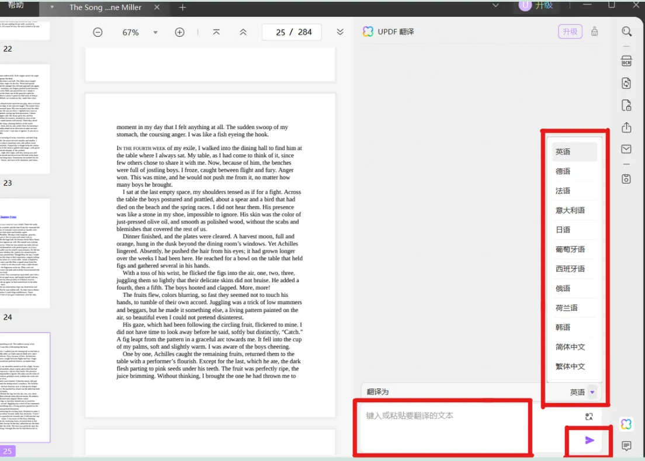Select French from the language list
645x461 pixels.
(x=574, y=191)
